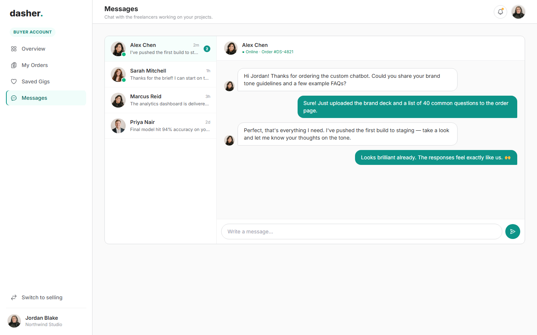Open Priya Nair conversation

coord(161,126)
